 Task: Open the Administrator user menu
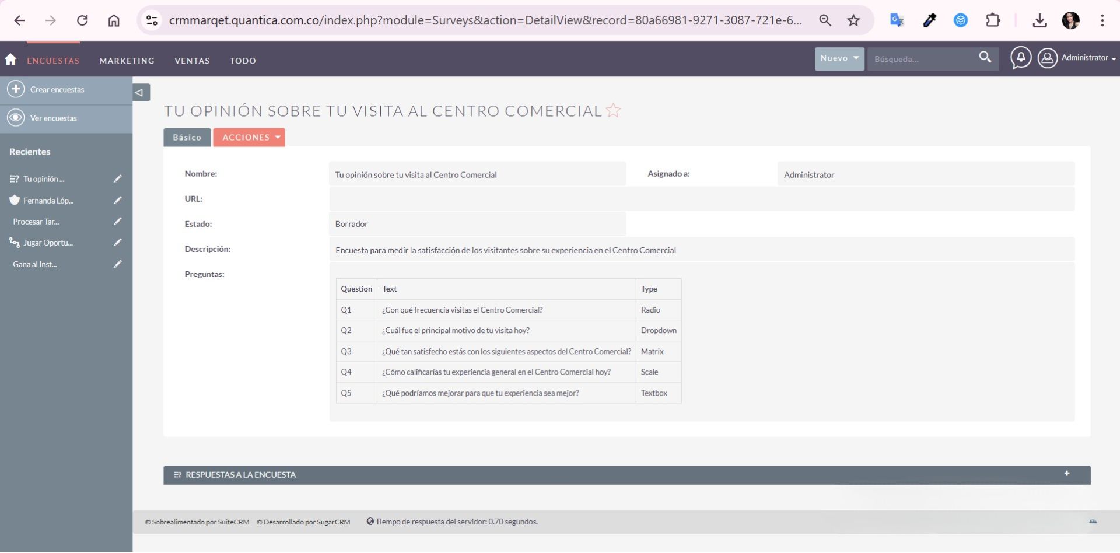[x=1084, y=58]
